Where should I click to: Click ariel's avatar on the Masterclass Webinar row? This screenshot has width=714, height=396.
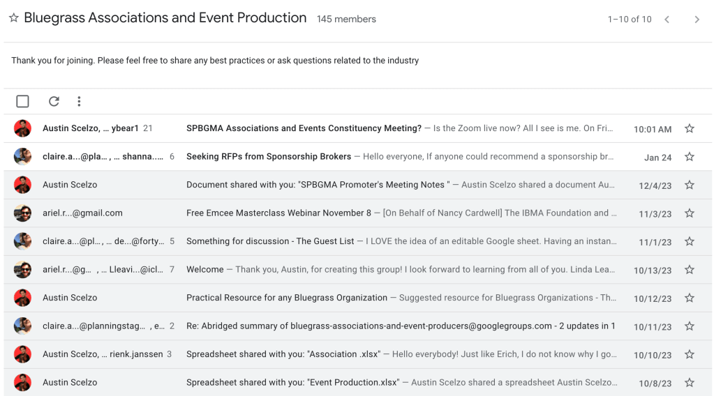tap(22, 213)
